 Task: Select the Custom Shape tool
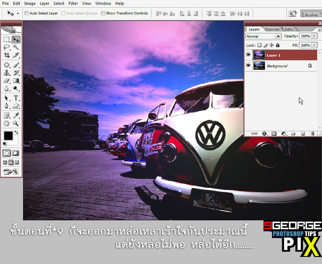point(16,106)
